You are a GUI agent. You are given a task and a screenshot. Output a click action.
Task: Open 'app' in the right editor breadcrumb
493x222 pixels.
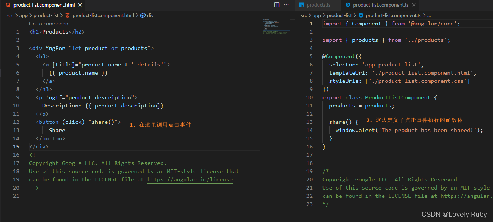(x=317, y=15)
